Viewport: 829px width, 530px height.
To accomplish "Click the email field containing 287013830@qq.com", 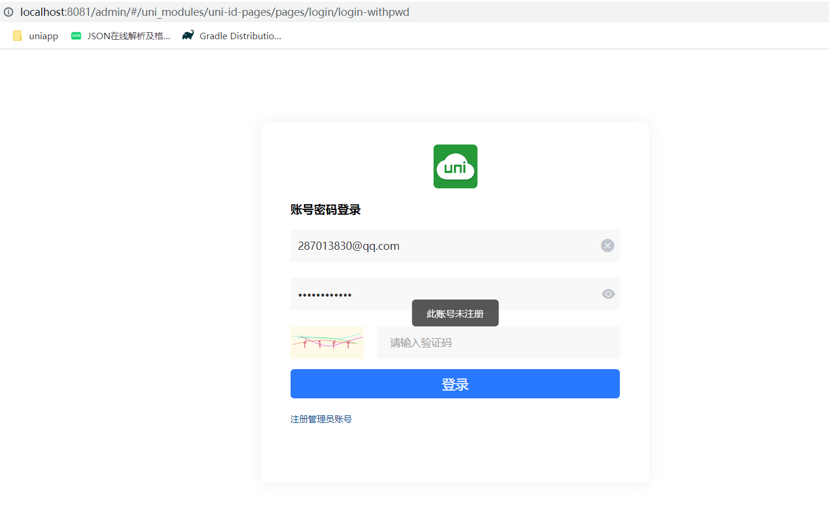I will (439, 246).
